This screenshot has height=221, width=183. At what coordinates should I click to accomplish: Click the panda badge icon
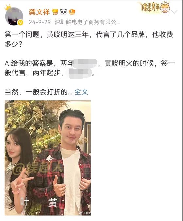[x=63, y=12]
